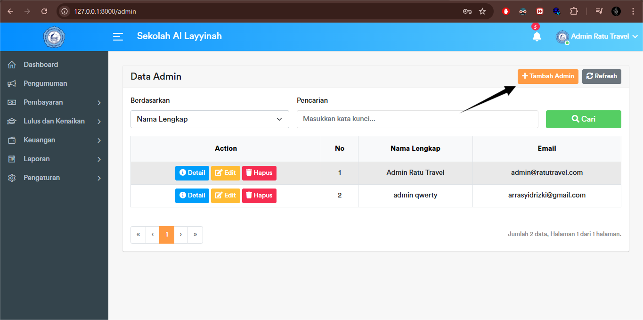This screenshot has height=320, width=643.
Task: Select page 1 in the pagination control
Action: point(166,234)
